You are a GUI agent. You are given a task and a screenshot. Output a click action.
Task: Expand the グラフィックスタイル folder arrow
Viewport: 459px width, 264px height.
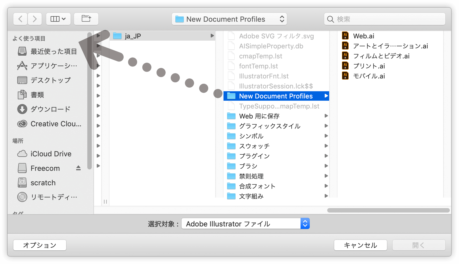326,126
